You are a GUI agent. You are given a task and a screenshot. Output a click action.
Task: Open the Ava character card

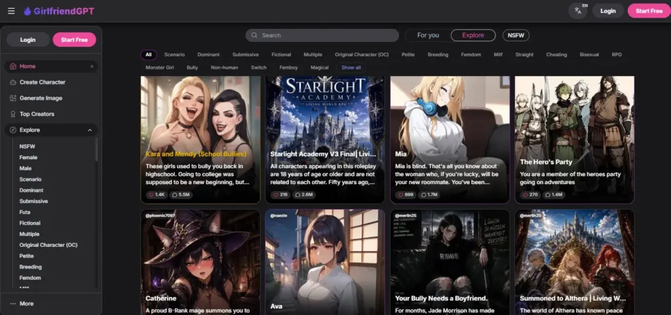pyautogui.click(x=325, y=263)
